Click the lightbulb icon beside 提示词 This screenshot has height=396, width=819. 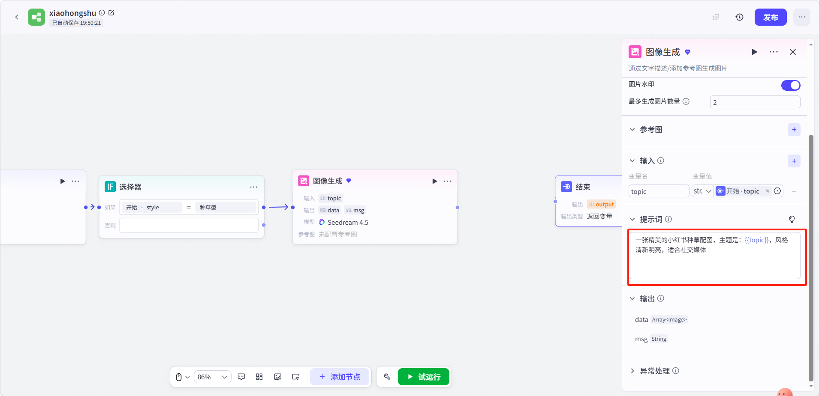[792, 219]
